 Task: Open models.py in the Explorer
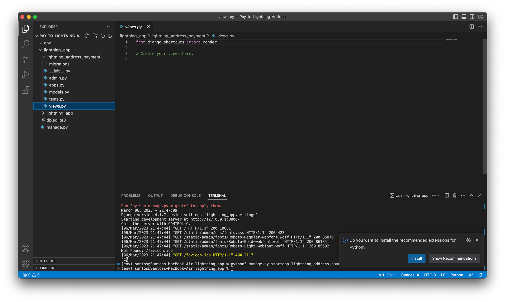pyautogui.click(x=74, y=92)
